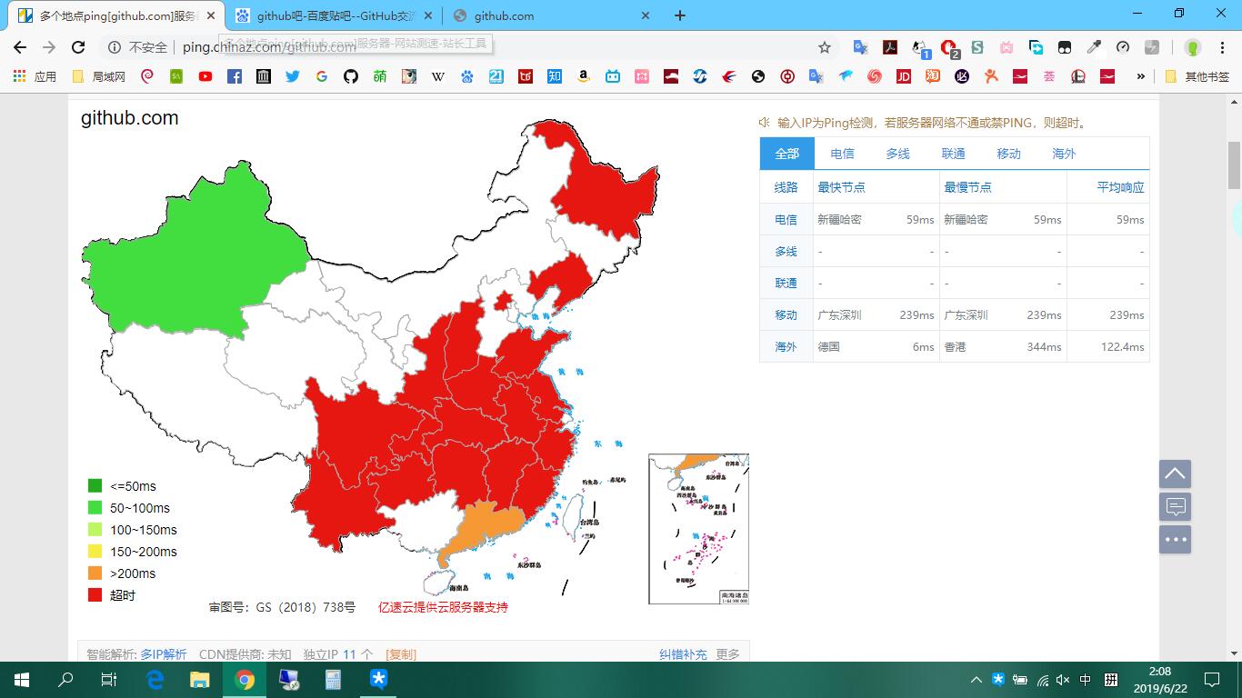Image resolution: width=1242 pixels, height=698 pixels.
Task: Open the 其他书签 bookmarks folder
Action: coord(1197,77)
